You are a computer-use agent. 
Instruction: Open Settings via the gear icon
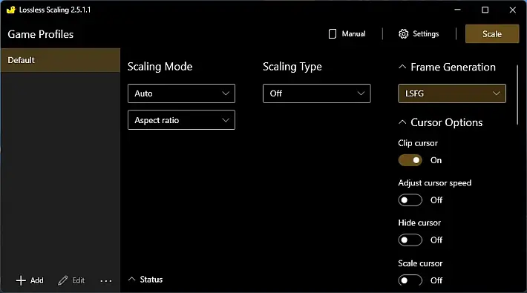pos(403,34)
